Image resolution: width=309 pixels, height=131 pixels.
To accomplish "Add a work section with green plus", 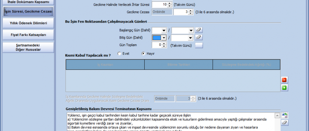I will [x=284, y=88].
